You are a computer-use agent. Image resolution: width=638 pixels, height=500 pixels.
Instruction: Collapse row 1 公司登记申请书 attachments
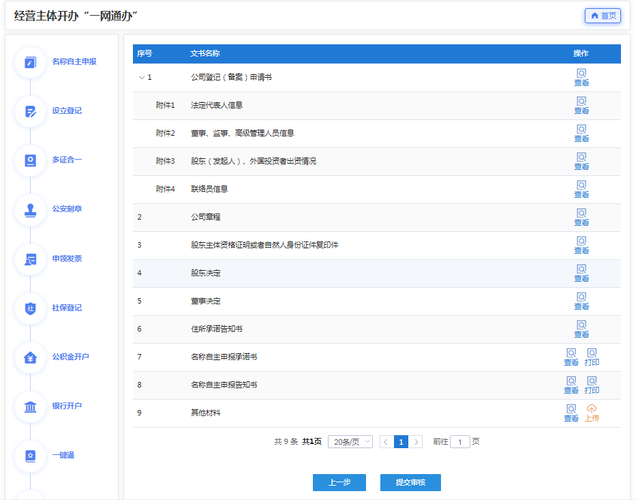click(142, 78)
